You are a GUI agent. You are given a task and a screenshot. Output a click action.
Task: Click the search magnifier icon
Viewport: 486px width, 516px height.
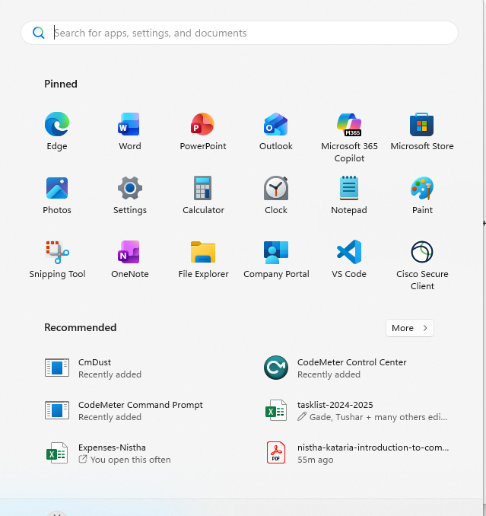click(39, 33)
